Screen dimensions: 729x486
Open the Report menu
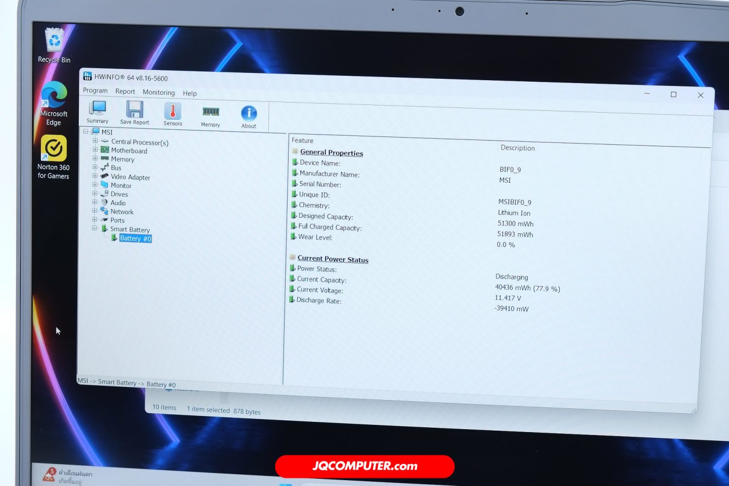pos(125,91)
